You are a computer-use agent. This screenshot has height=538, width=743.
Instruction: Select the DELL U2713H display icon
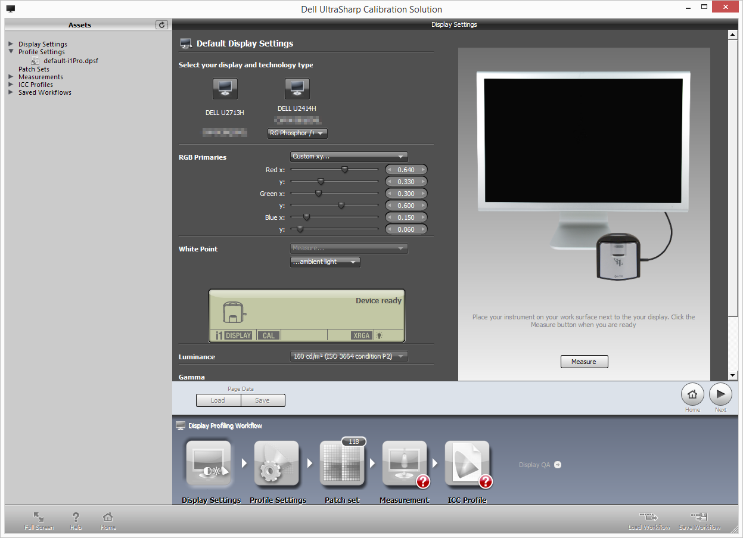[225, 89]
